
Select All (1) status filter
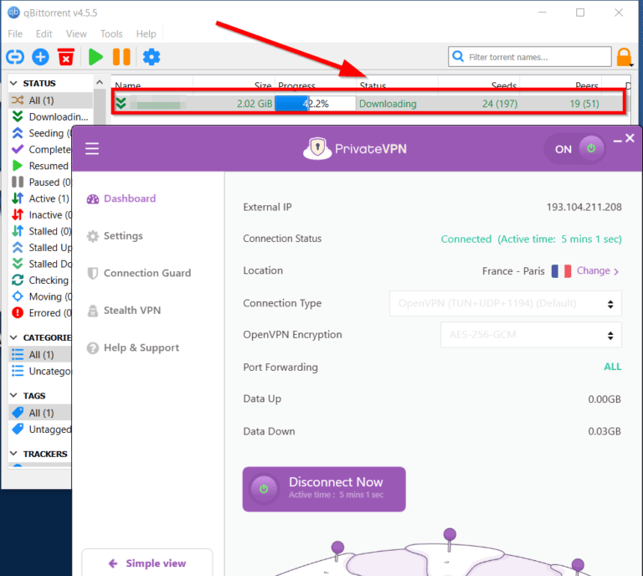tap(51, 100)
